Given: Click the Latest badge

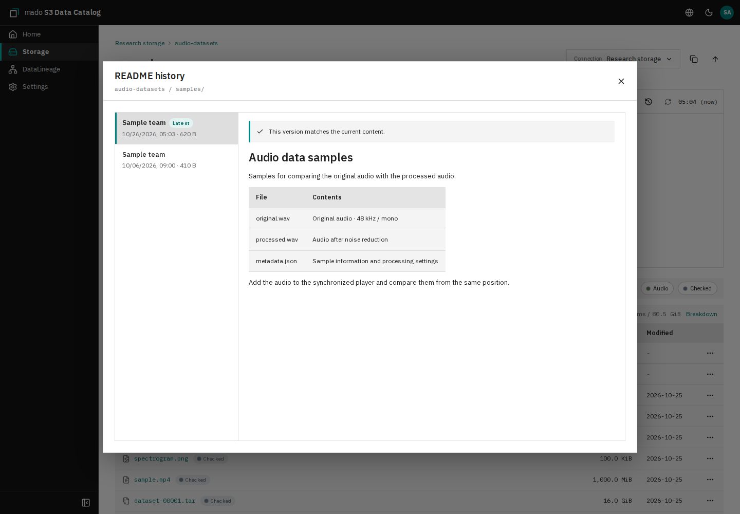Looking at the screenshot, I should (181, 123).
